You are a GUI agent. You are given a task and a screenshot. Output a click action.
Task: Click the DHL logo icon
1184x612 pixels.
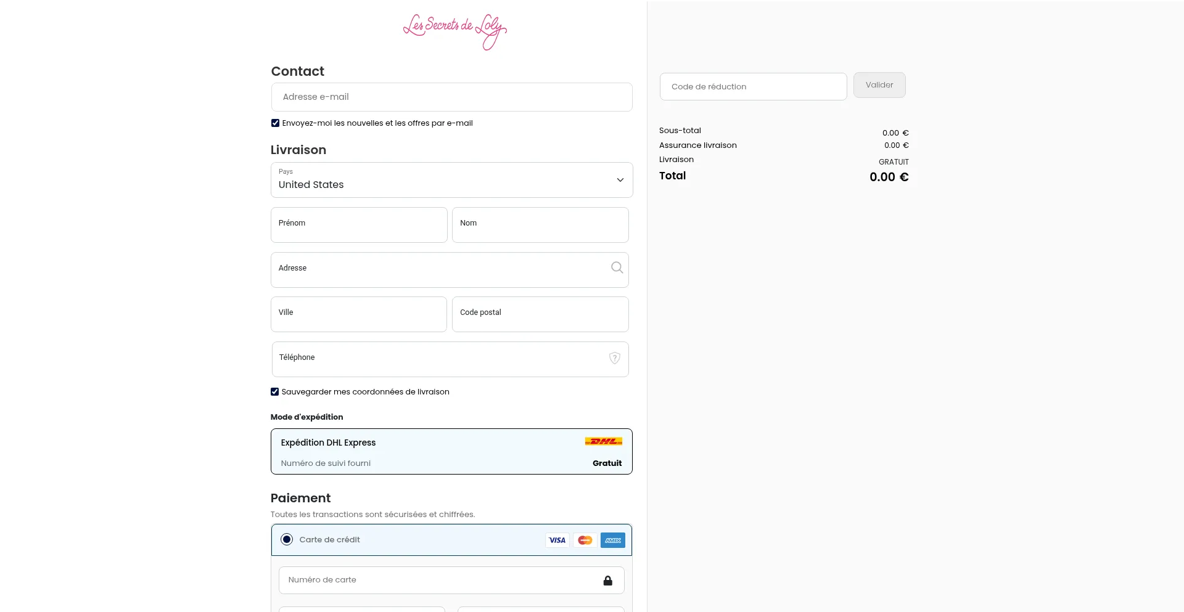click(603, 441)
